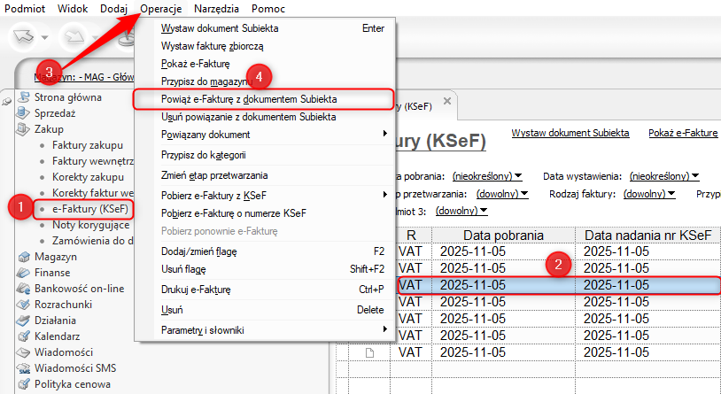Click the Strona główna module icon

(x=24, y=97)
